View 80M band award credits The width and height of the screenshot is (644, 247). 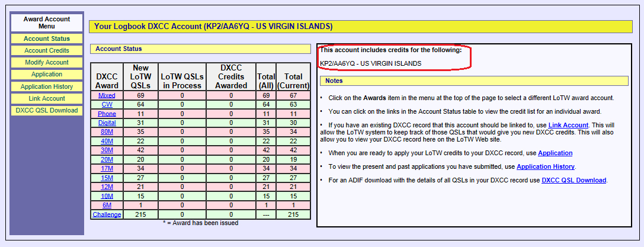107,132
